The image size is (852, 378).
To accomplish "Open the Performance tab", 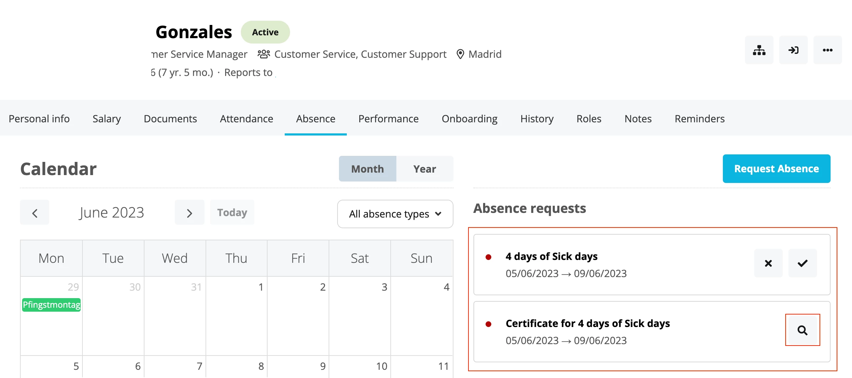I will pos(389,118).
